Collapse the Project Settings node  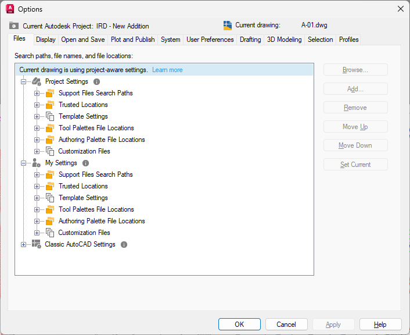[x=24, y=82]
